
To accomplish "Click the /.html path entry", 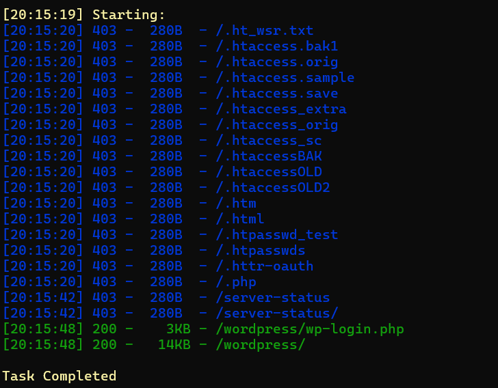I will point(240,219).
